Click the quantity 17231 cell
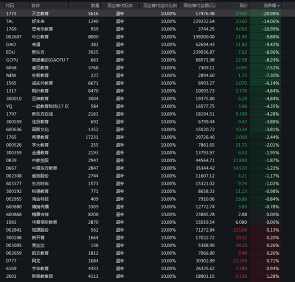 (x=92, y=137)
